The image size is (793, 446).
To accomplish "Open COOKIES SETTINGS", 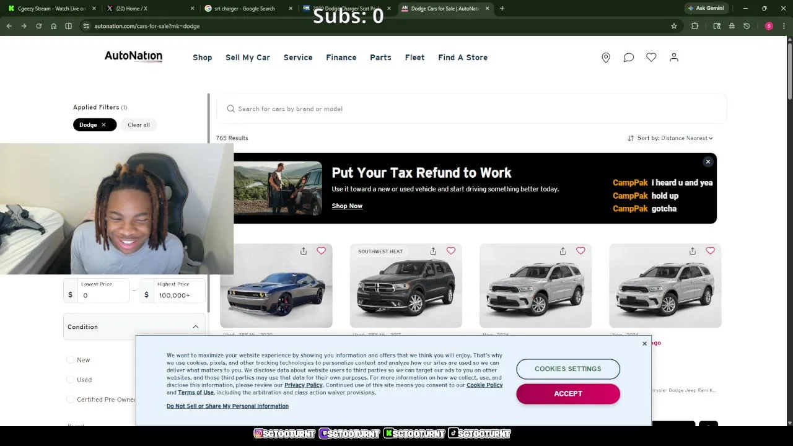I will point(568,369).
